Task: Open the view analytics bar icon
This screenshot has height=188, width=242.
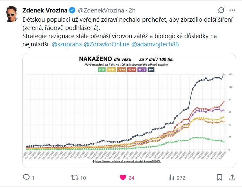Action: [x=171, y=177]
